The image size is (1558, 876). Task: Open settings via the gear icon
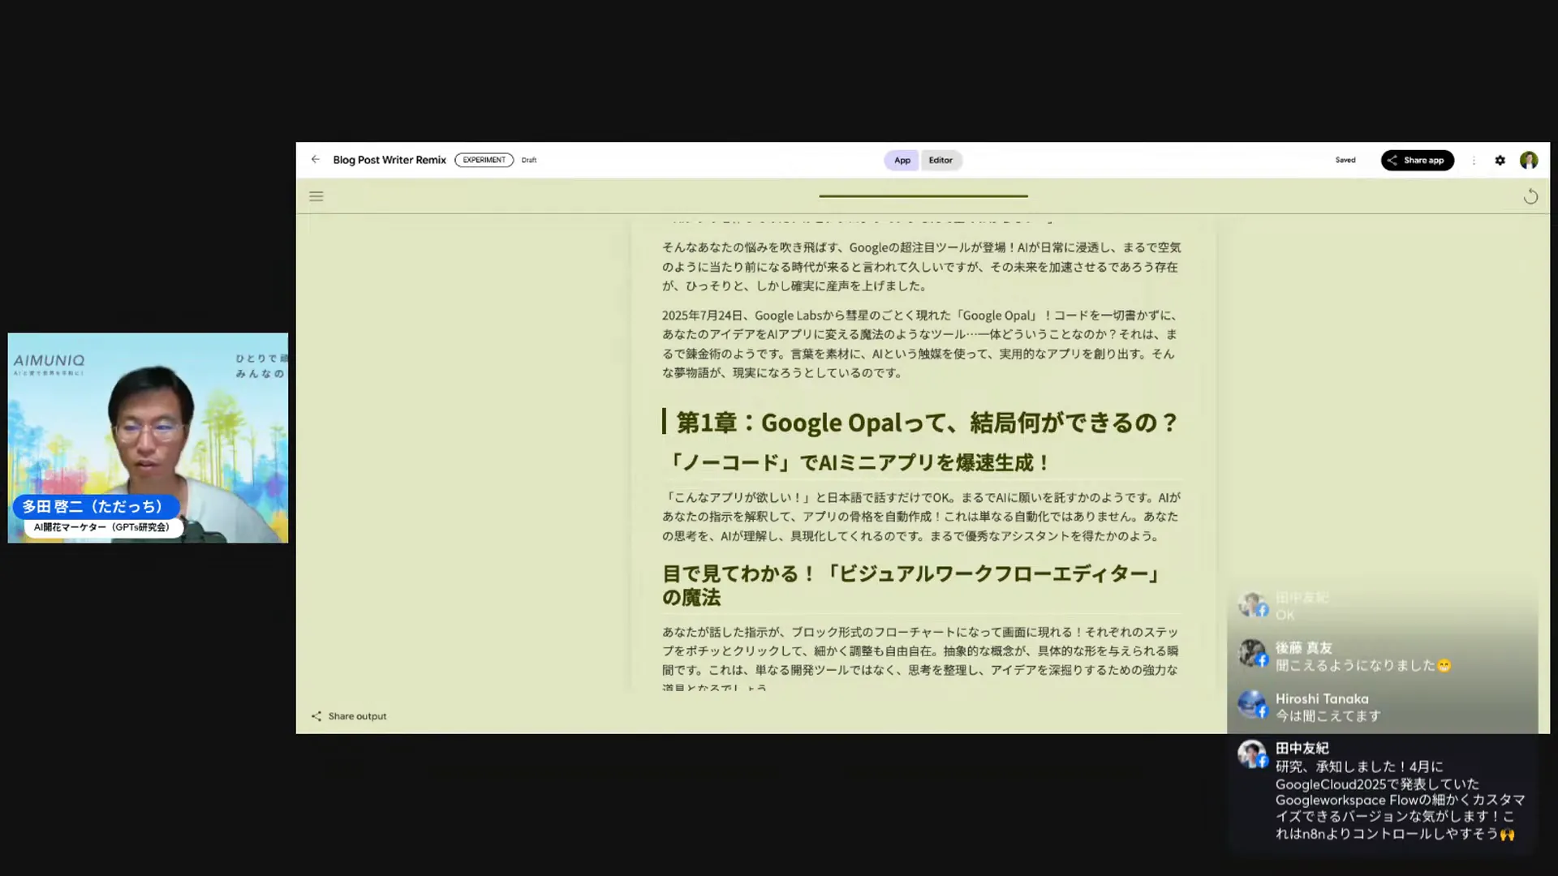click(1500, 161)
